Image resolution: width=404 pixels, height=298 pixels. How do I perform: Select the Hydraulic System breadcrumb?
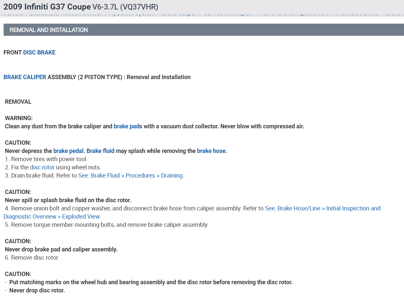[x=131, y=15]
